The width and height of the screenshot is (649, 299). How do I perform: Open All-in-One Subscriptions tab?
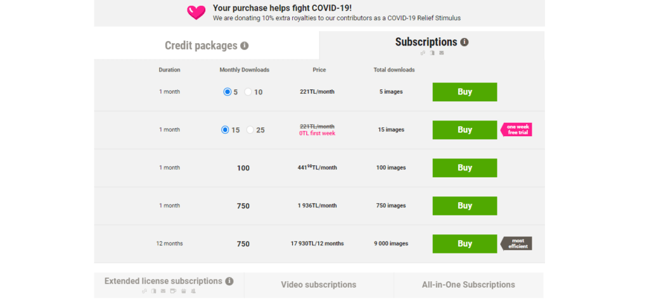[468, 285]
